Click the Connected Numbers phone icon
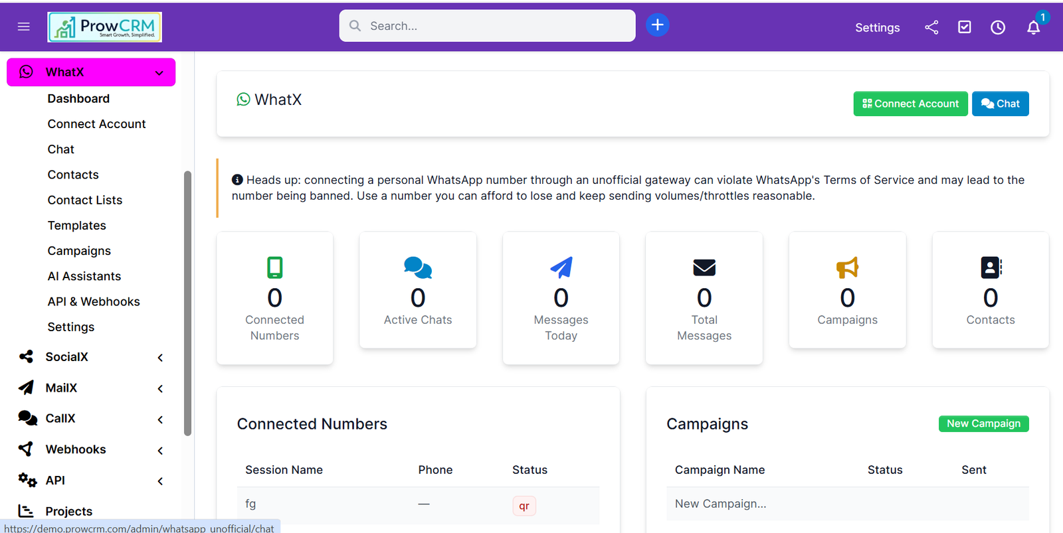The image size is (1063, 533). pos(275,267)
